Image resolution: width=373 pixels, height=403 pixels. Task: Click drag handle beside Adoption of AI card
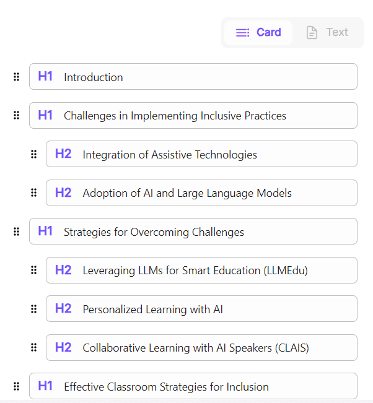point(34,193)
